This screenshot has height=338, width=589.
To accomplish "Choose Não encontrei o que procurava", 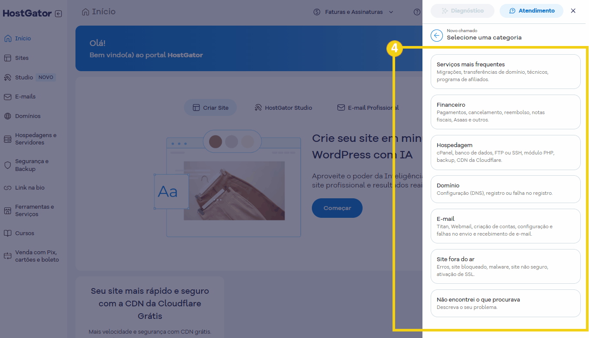I will pos(505,303).
